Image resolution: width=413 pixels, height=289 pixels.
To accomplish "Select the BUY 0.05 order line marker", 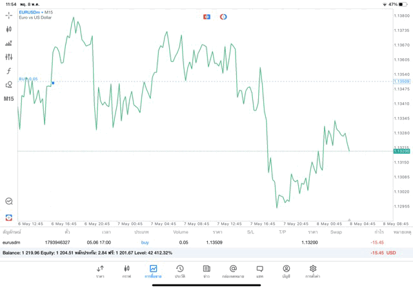I will point(28,80).
